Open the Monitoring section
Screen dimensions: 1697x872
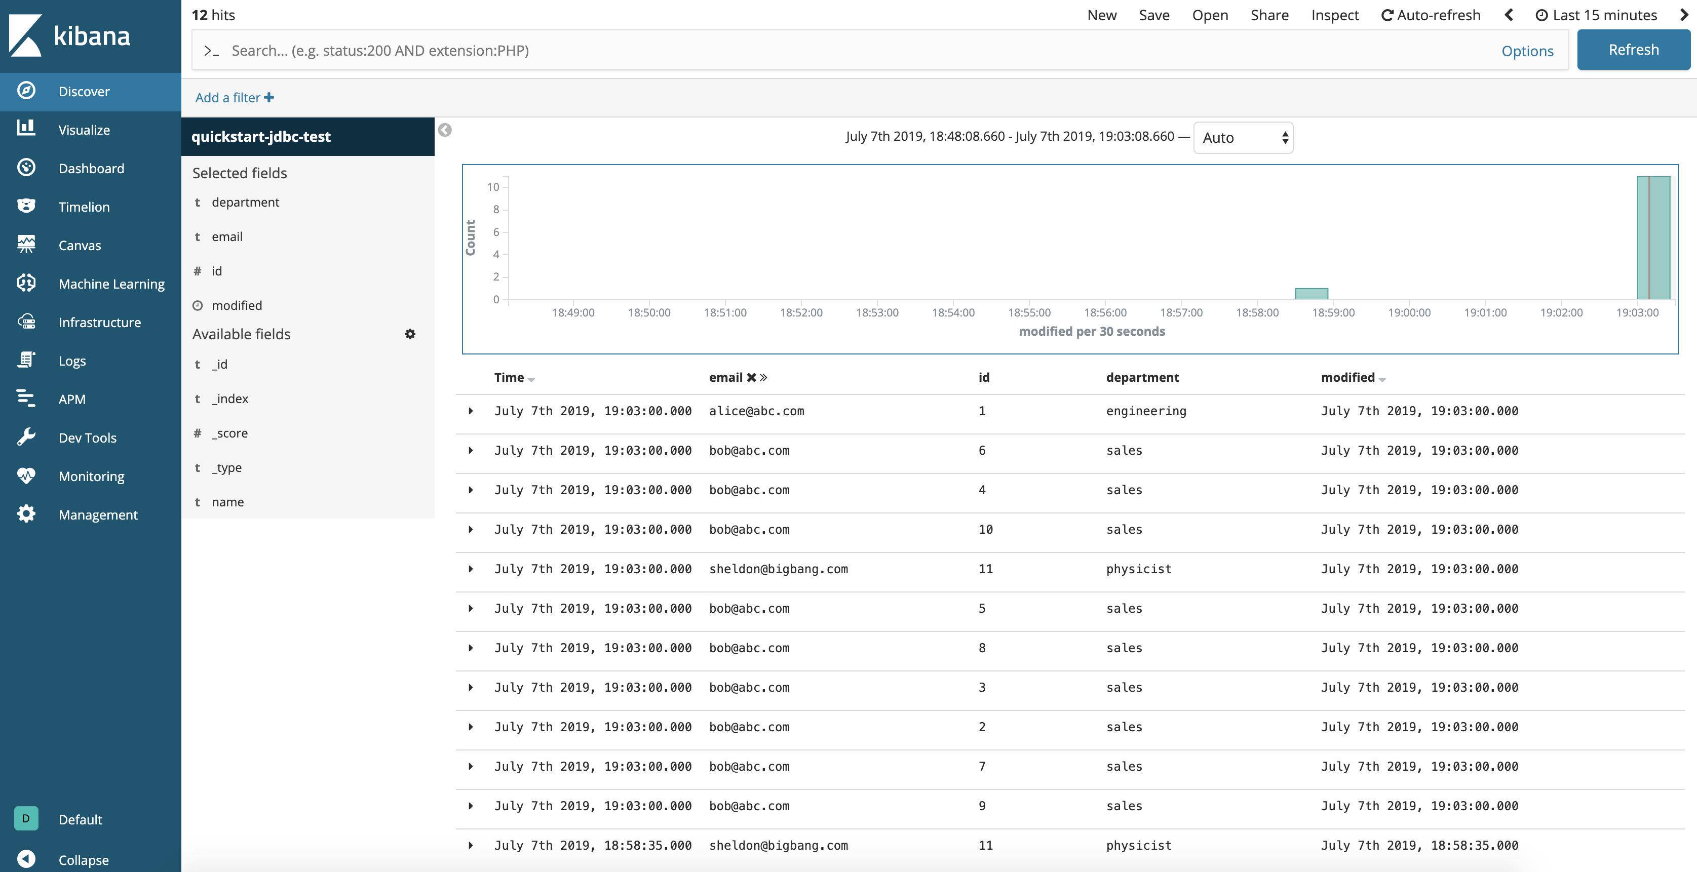coord(91,475)
